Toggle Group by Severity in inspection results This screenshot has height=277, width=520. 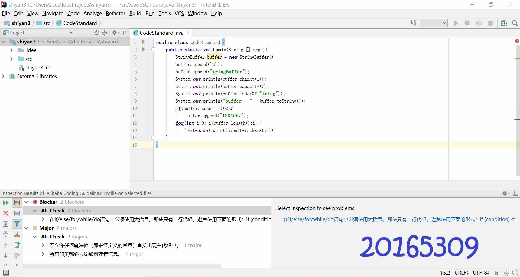pyautogui.click(x=17, y=203)
